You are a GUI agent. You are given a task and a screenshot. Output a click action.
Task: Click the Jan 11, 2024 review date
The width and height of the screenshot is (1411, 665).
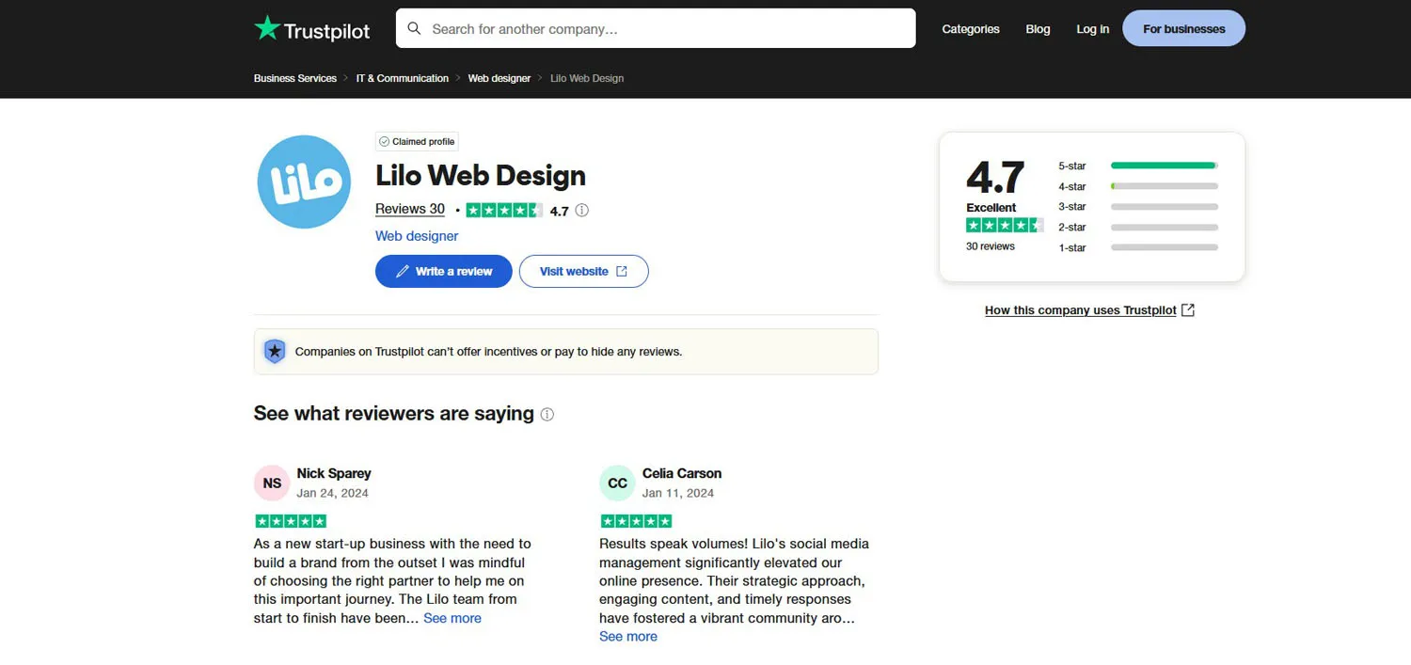point(678,493)
